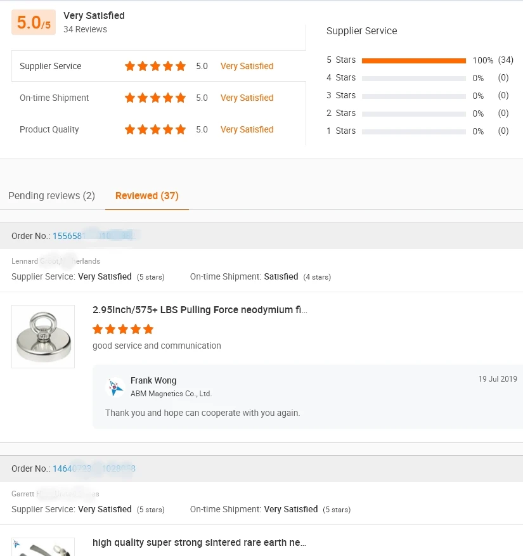Click the On-time Shipment rating stars
The height and width of the screenshot is (556, 523).
pos(155,98)
